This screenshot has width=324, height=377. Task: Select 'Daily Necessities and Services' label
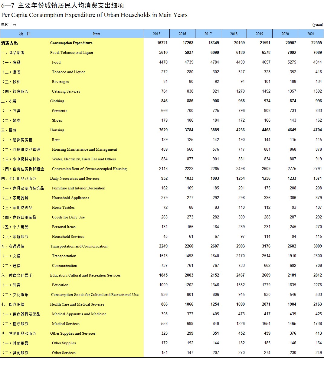click(75, 179)
